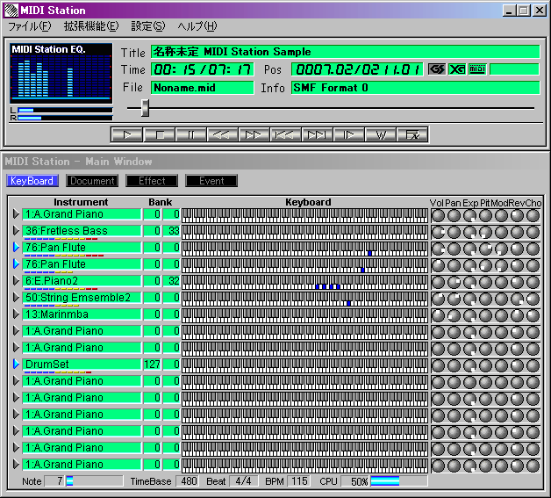
Task: Toggle the GS mode indicator
Action: [x=437, y=69]
